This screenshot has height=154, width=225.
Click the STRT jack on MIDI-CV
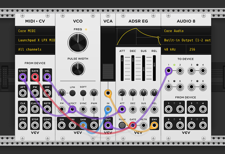tap(23, 125)
